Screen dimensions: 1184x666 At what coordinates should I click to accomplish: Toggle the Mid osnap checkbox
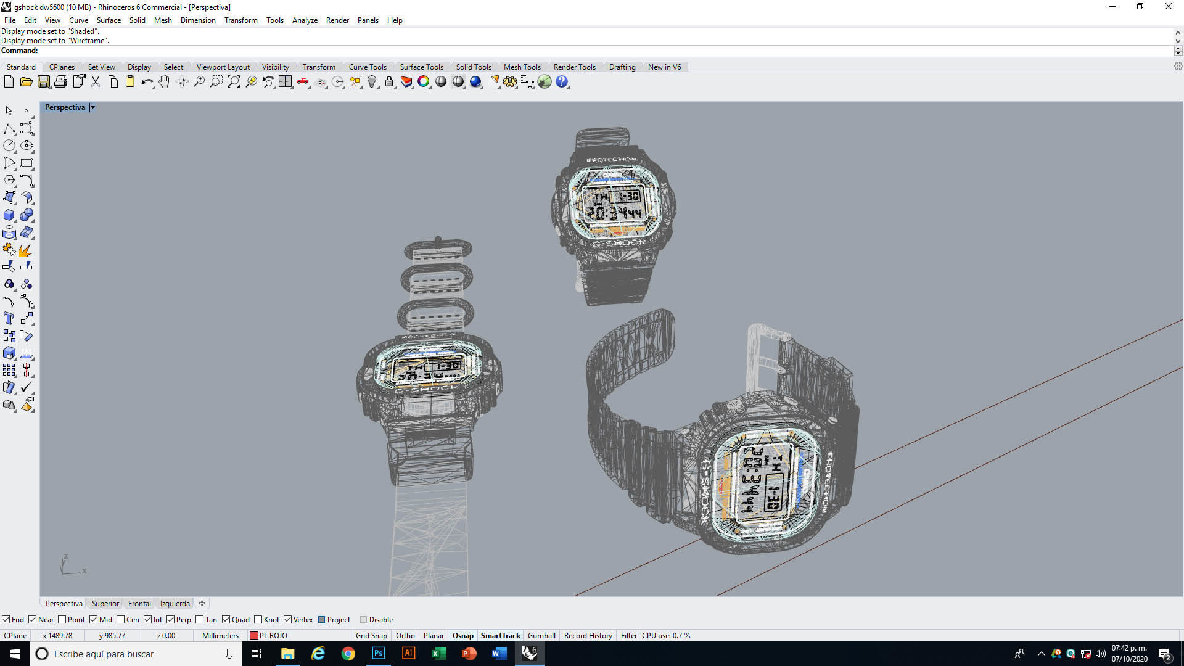click(94, 620)
